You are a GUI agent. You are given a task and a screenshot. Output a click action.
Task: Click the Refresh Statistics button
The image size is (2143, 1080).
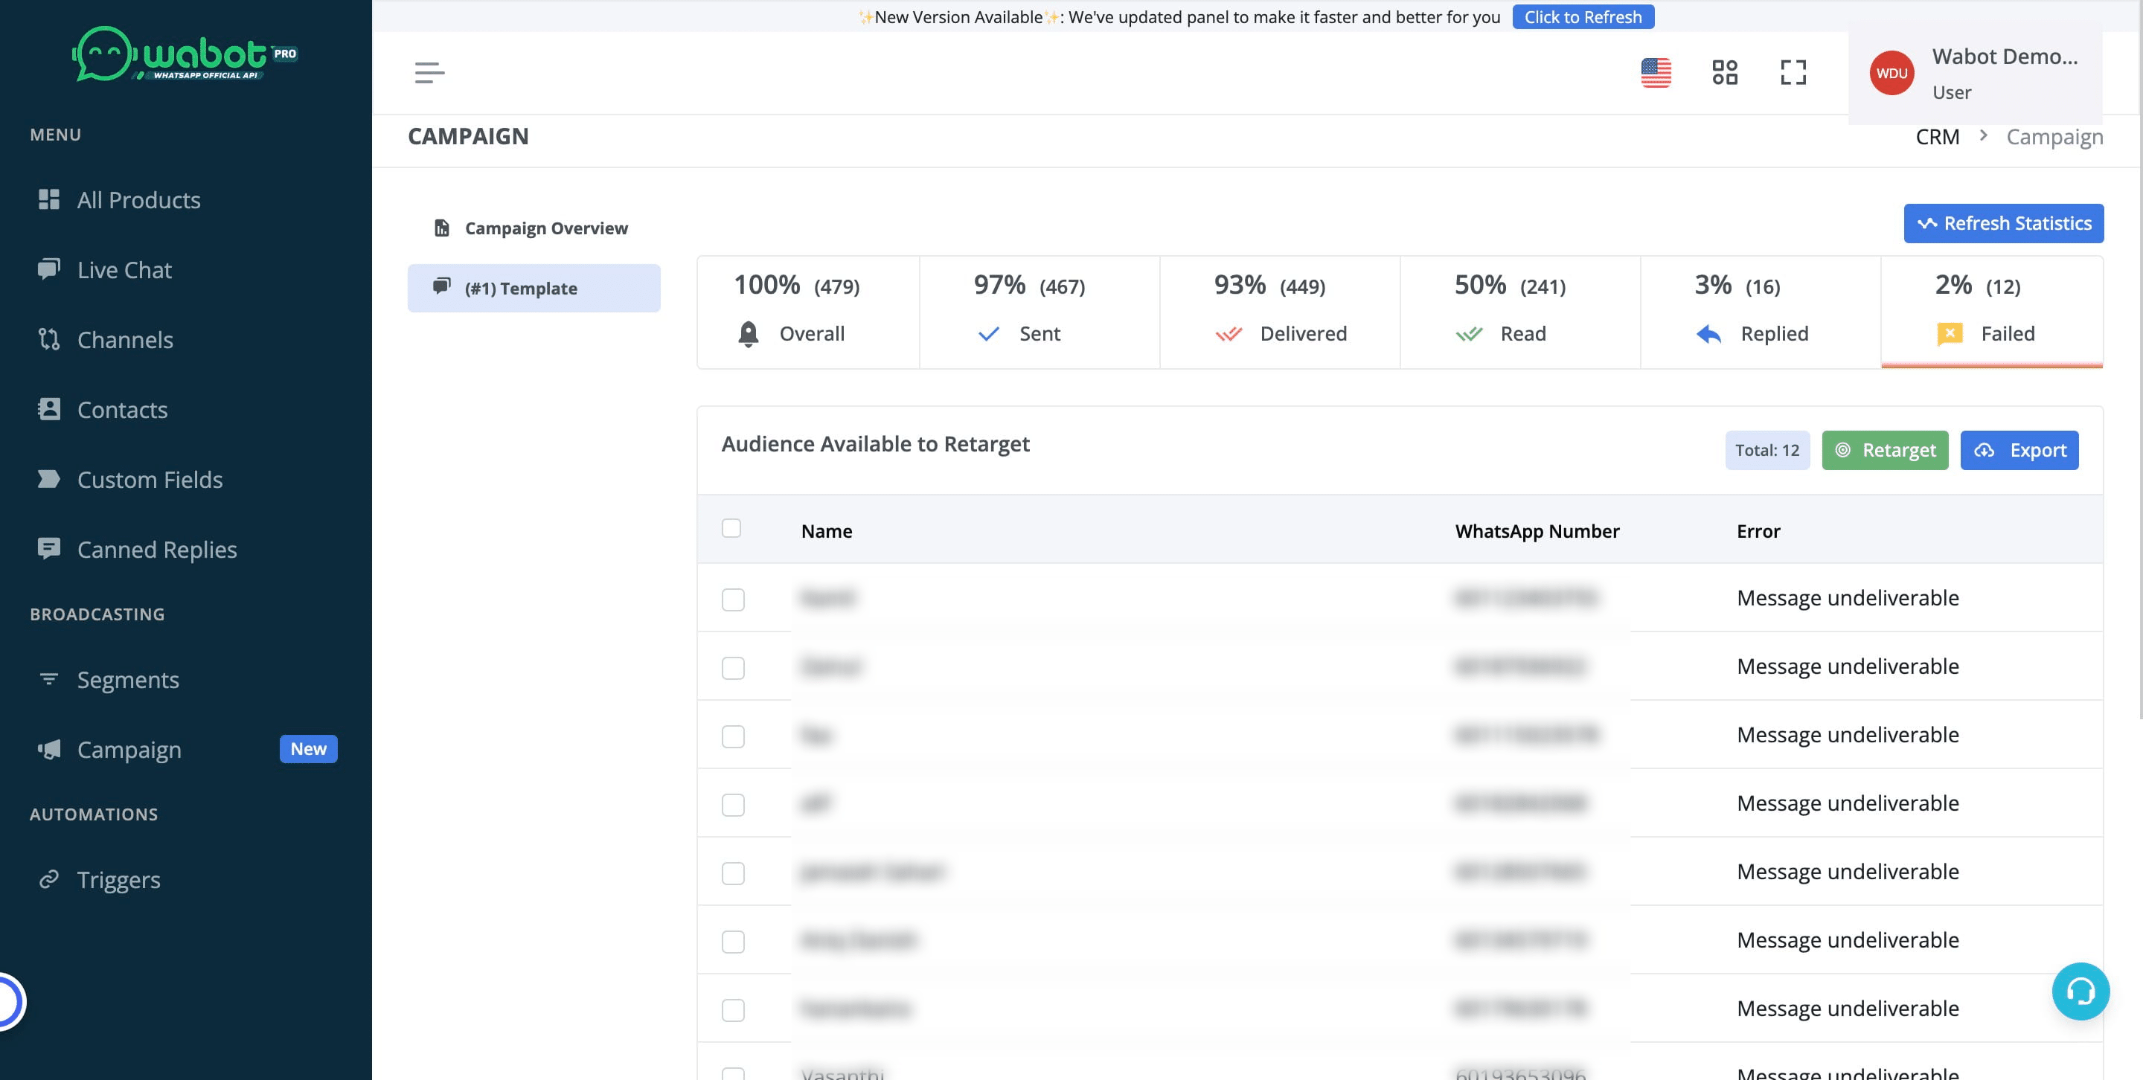coord(2003,223)
